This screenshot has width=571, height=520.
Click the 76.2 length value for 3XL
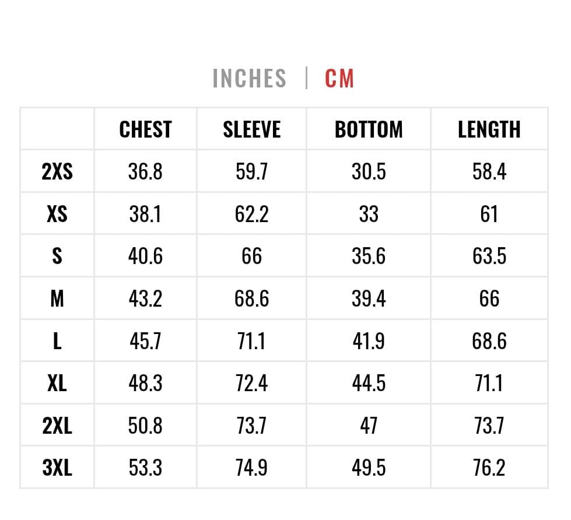point(489,468)
